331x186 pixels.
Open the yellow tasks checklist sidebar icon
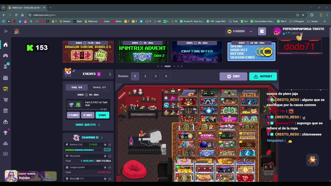(5, 89)
